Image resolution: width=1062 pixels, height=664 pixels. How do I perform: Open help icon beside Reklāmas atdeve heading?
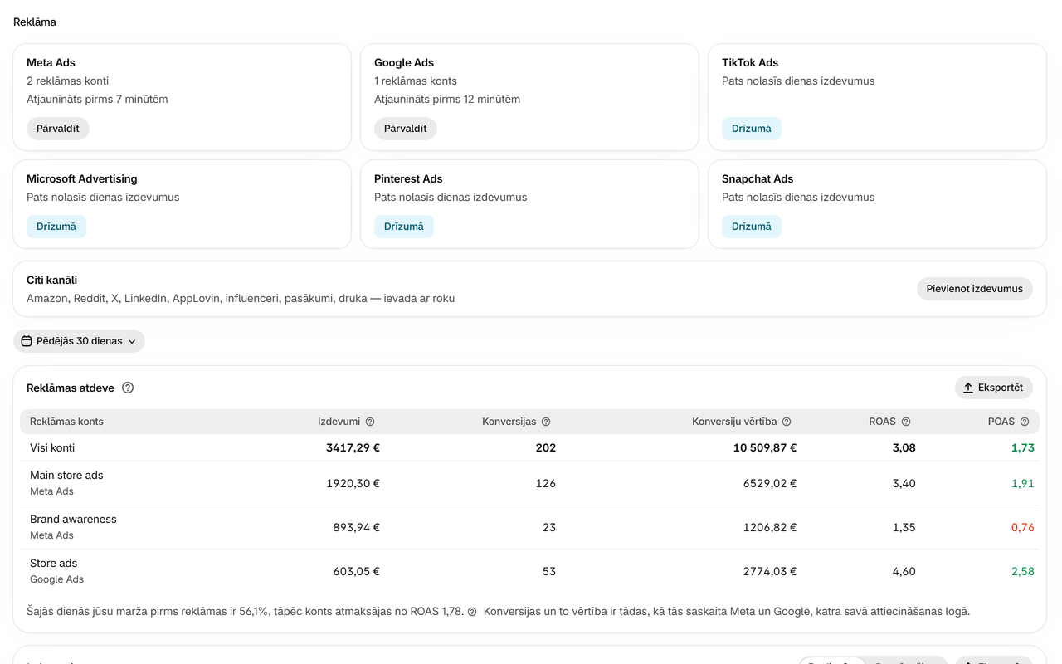[x=128, y=388]
